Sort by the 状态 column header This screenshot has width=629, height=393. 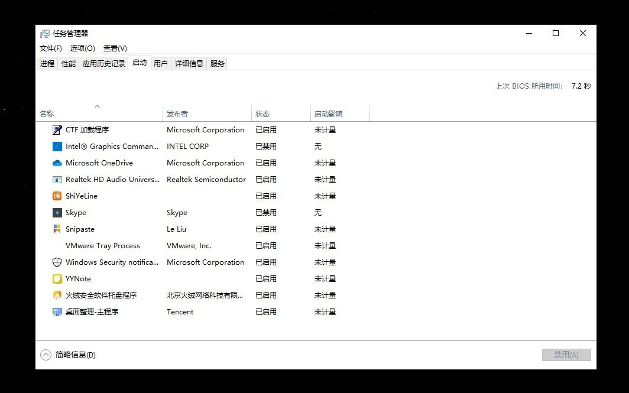click(281, 114)
